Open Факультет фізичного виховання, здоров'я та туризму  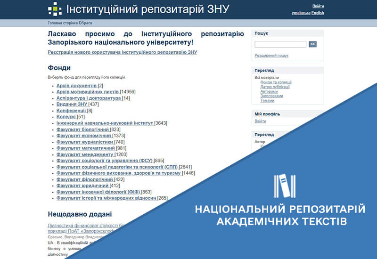(x=119, y=173)
